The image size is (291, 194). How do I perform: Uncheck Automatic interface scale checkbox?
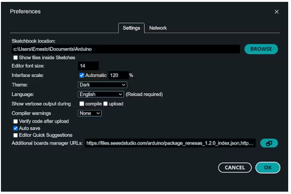click(x=82, y=75)
